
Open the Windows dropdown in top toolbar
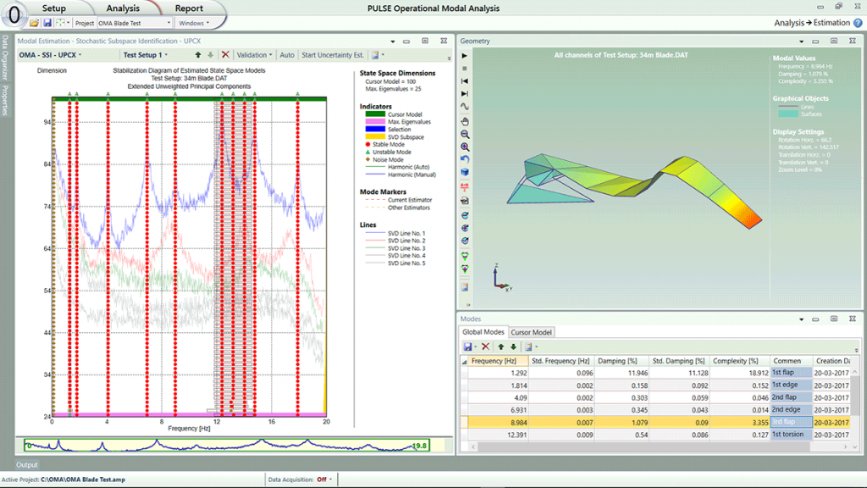(194, 23)
